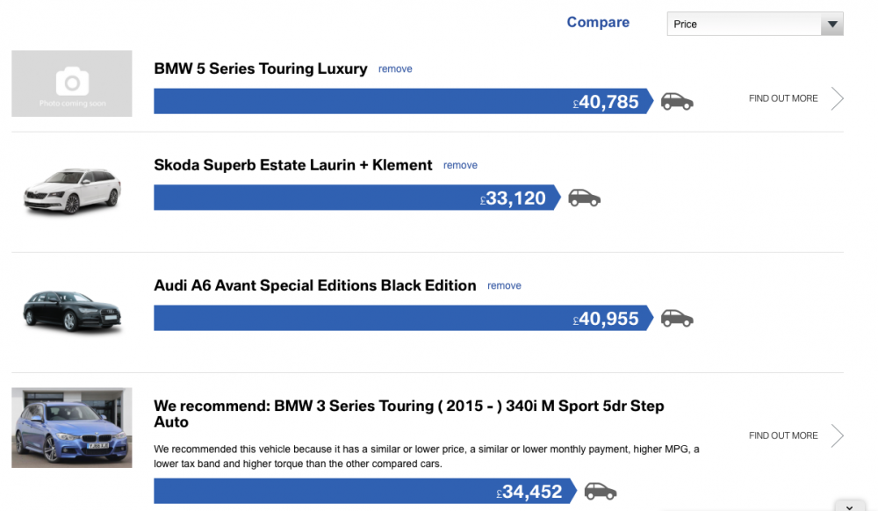The height and width of the screenshot is (511, 878).
Task: Click car icon beside £40,785 price bar
Action: click(677, 101)
